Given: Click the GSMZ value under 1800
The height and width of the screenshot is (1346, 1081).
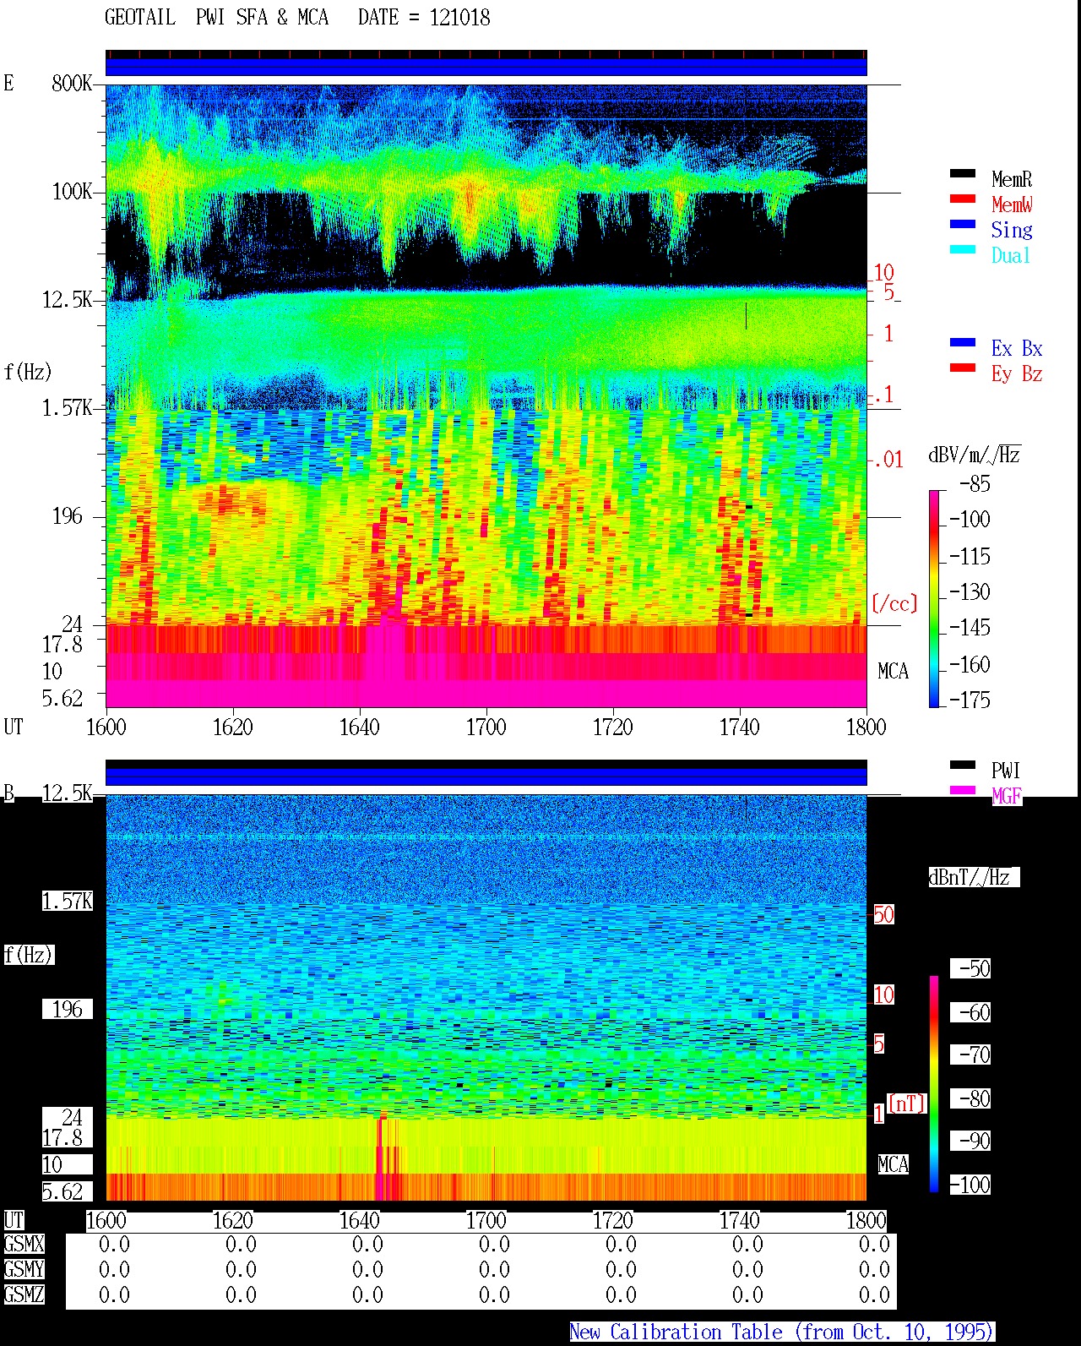Looking at the screenshot, I should pyautogui.click(x=874, y=1294).
